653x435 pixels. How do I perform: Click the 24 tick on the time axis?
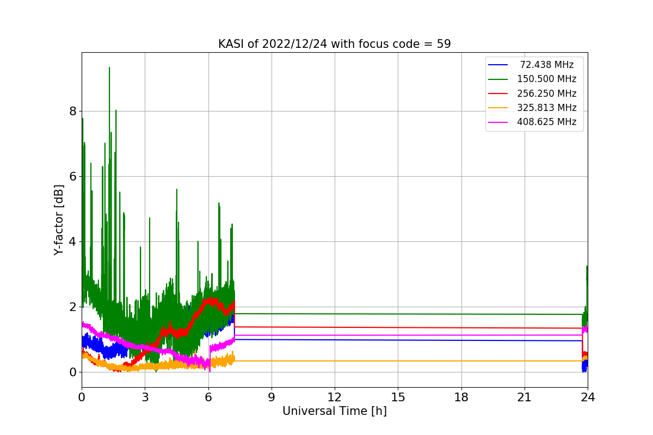coord(588,397)
